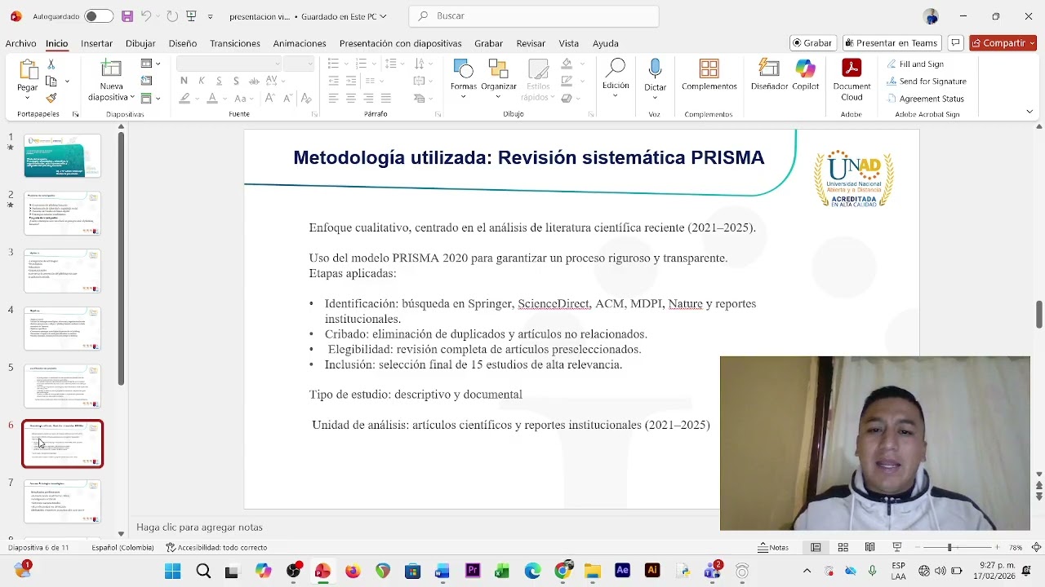
Task: Open the font size combo box
Action: [299, 64]
